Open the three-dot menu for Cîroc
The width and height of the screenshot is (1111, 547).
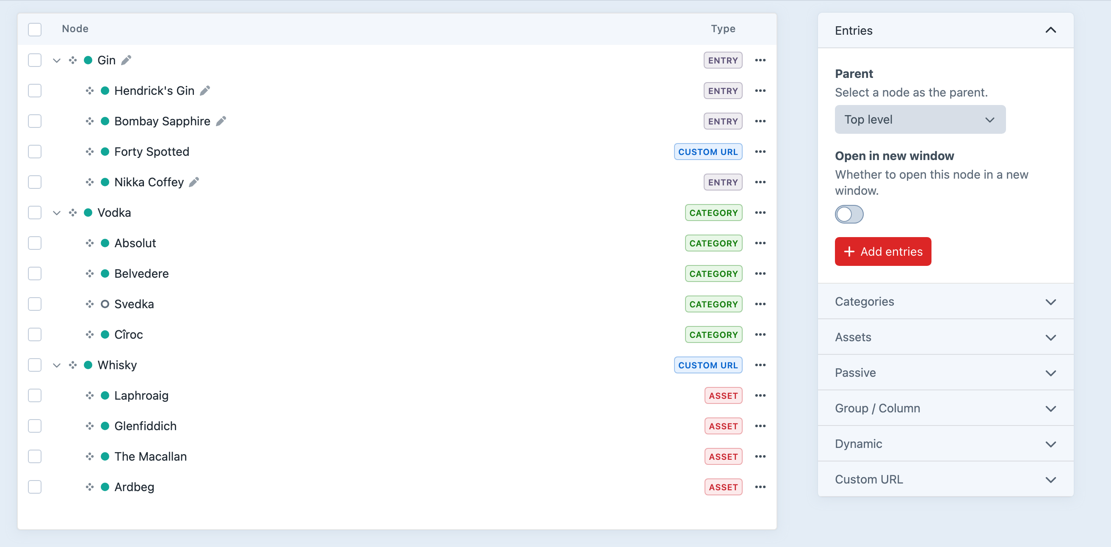click(x=760, y=334)
